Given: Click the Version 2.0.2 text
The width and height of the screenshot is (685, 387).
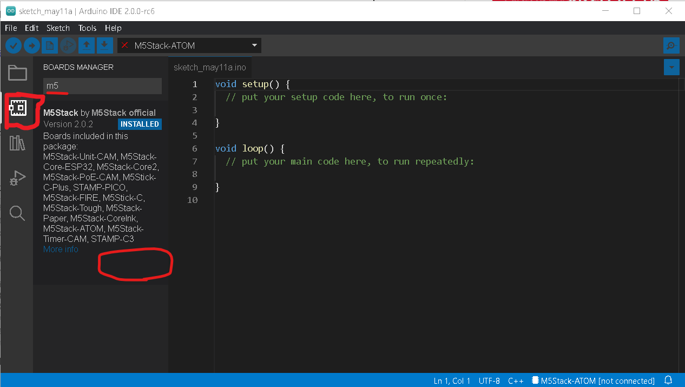Looking at the screenshot, I should [x=68, y=124].
